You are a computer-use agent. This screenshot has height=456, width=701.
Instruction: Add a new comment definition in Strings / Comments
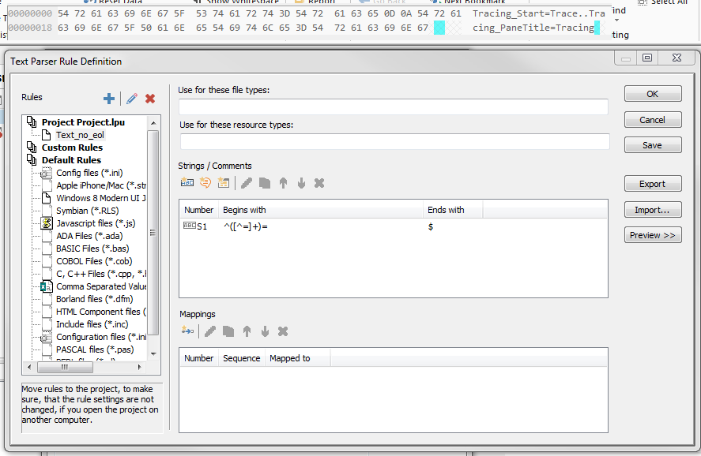click(x=205, y=183)
